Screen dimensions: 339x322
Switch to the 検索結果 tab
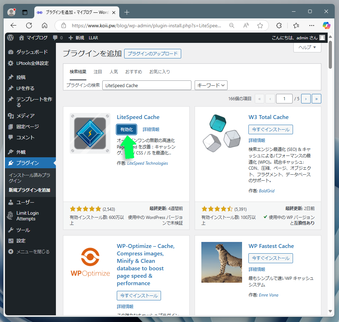(78, 72)
